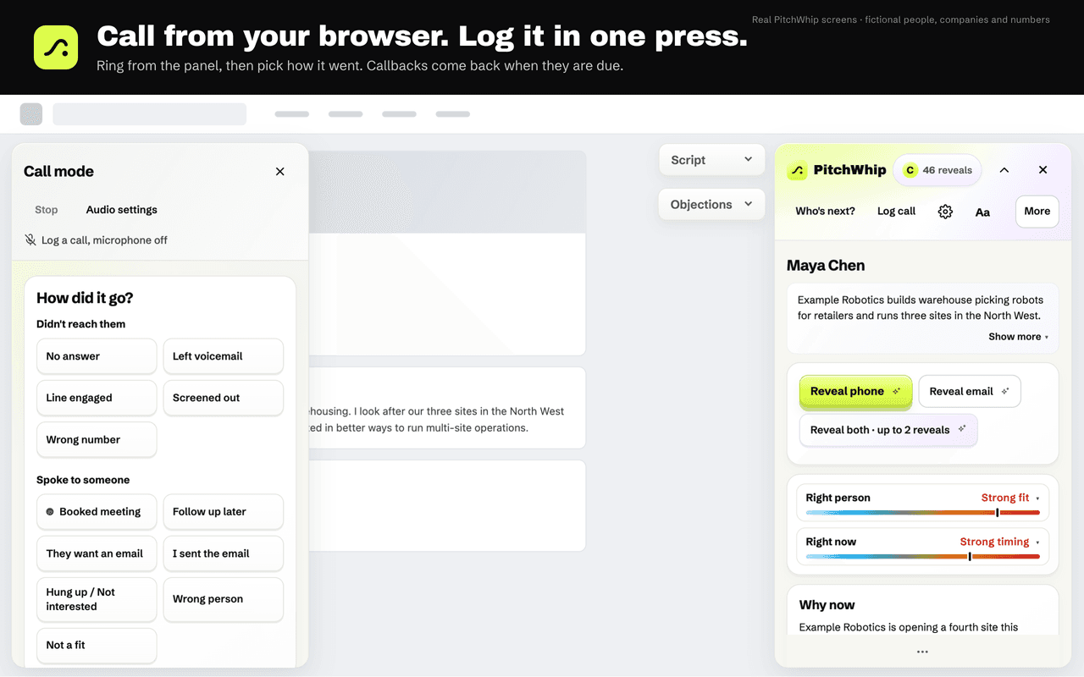Open the Strong timing dropdown
Viewport: 1084px width, 677px height.
pyautogui.click(x=999, y=542)
